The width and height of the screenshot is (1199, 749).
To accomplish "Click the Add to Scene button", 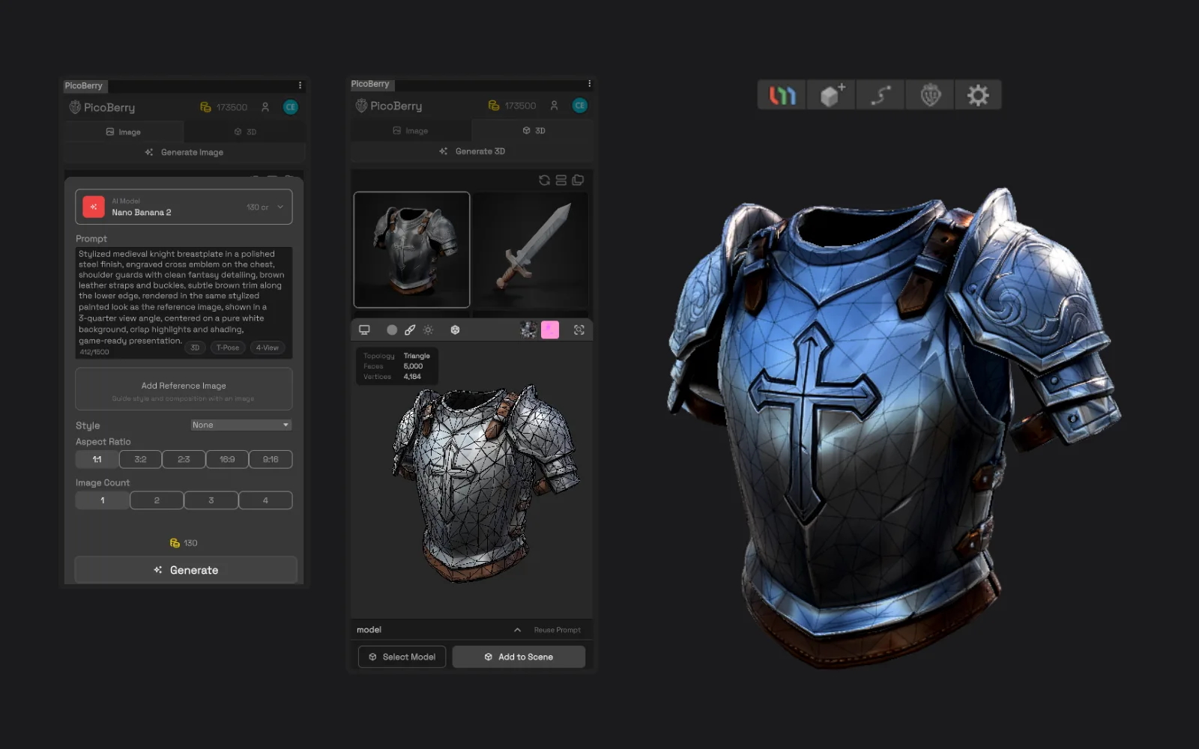I will pyautogui.click(x=519, y=657).
